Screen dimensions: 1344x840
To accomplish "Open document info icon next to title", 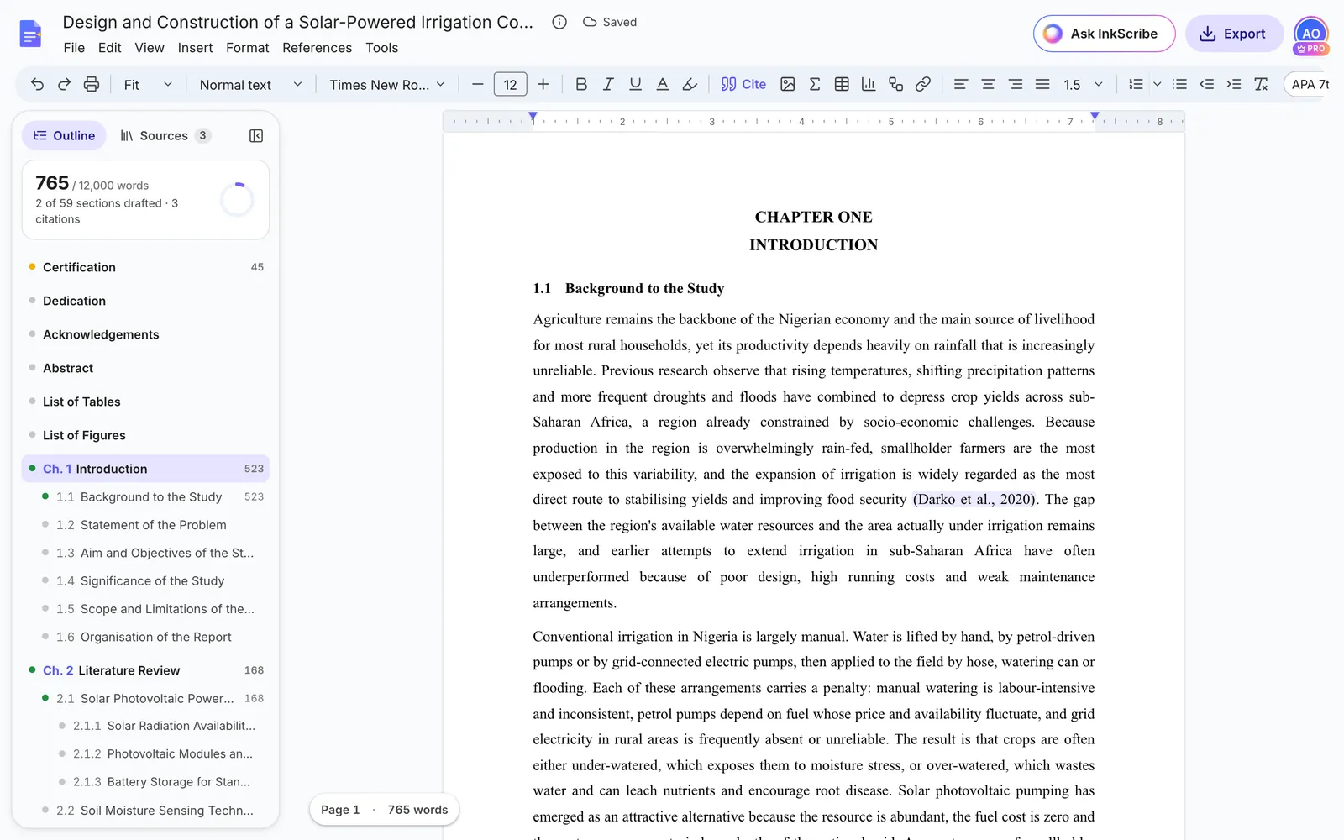I will click(559, 22).
